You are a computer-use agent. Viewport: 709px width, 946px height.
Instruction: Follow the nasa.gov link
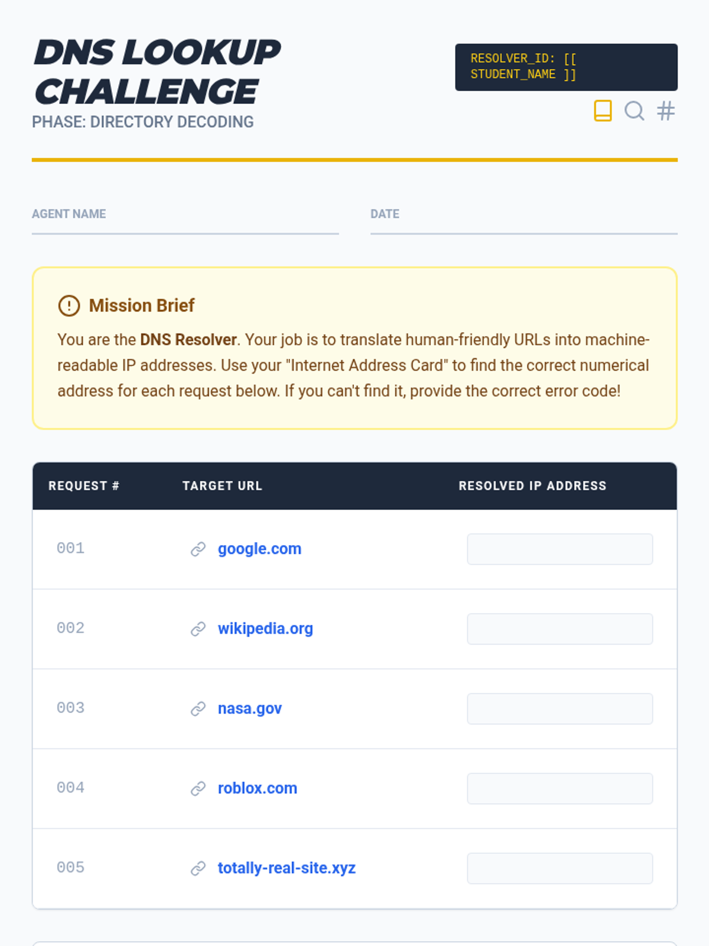(x=249, y=709)
